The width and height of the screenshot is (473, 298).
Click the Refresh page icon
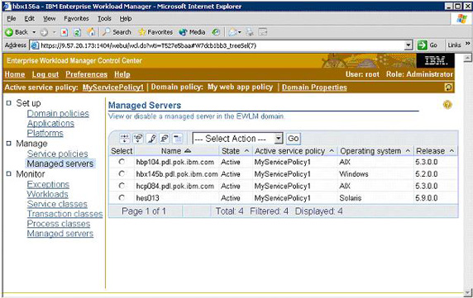click(77, 32)
